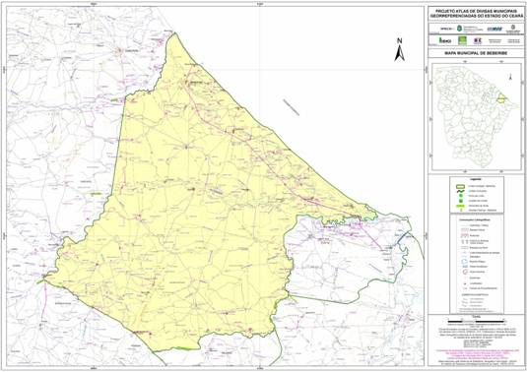Click the "Legenda" legend box heading

pos(477,180)
